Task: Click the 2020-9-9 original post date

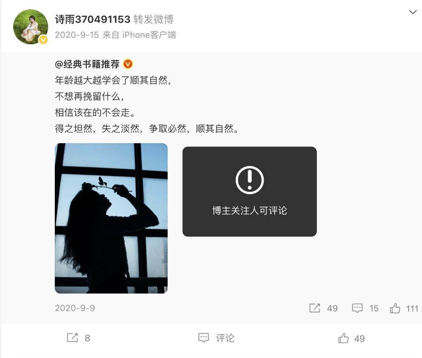Action: click(x=75, y=308)
